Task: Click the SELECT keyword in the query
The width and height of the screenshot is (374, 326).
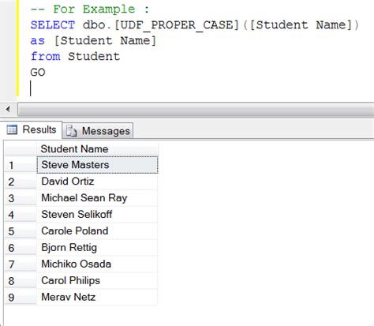Action: 53,25
